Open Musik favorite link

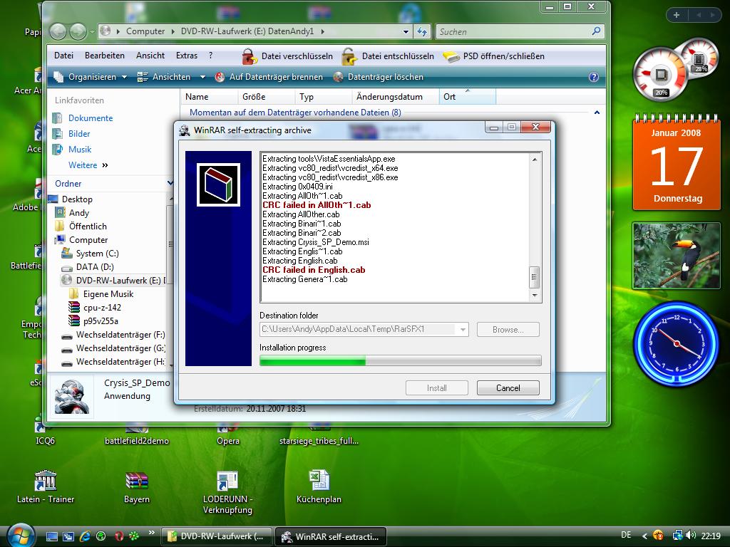80,150
